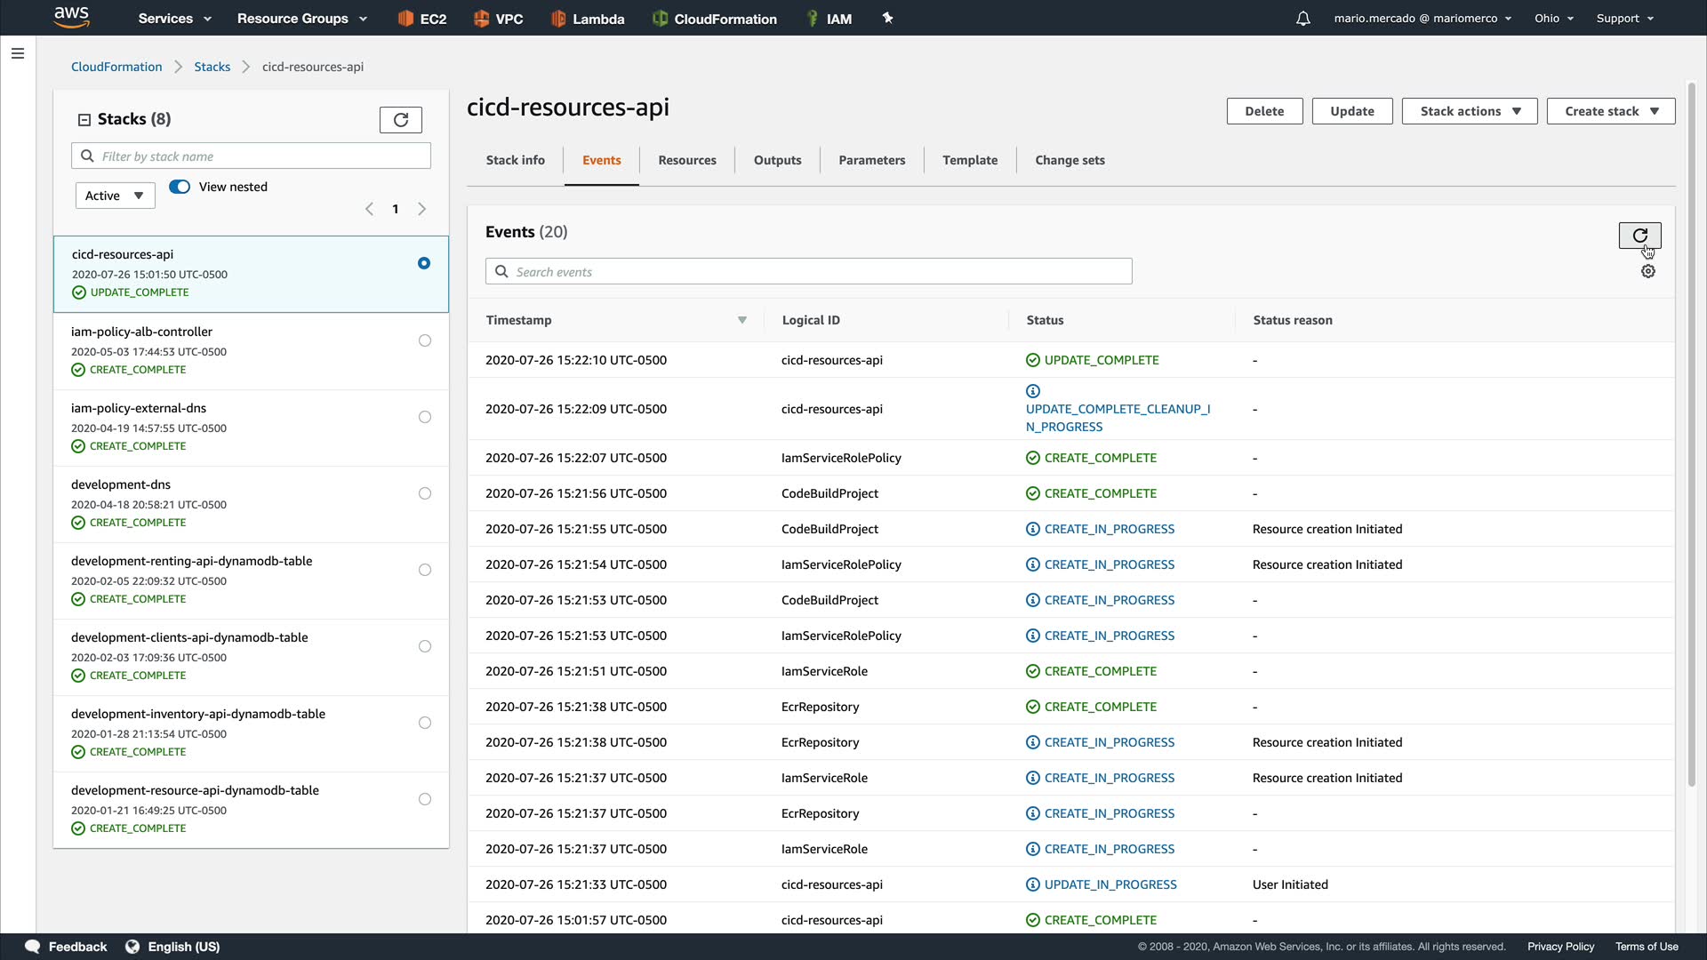Expand the Stack actions dropdown
Image resolution: width=1707 pixels, height=960 pixels.
tap(1469, 111)
